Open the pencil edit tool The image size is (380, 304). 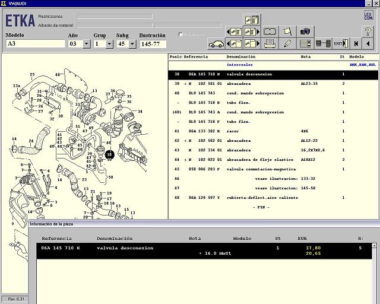pyautogui.click(x=287, y=44)
